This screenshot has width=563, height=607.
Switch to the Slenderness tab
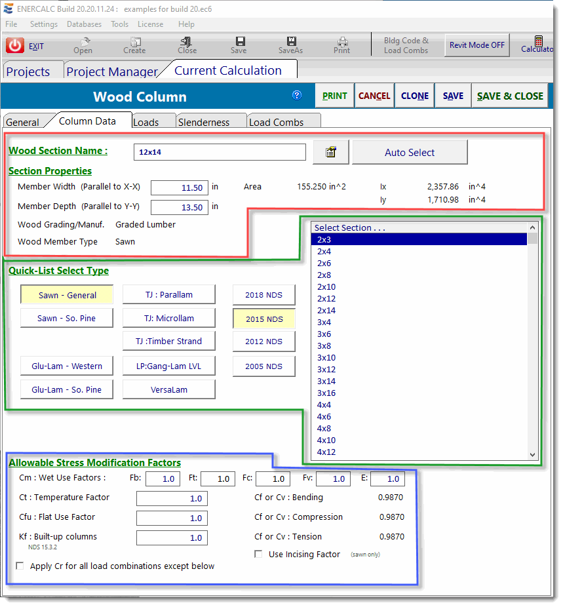pyautogui.click(x=204, y=122)
